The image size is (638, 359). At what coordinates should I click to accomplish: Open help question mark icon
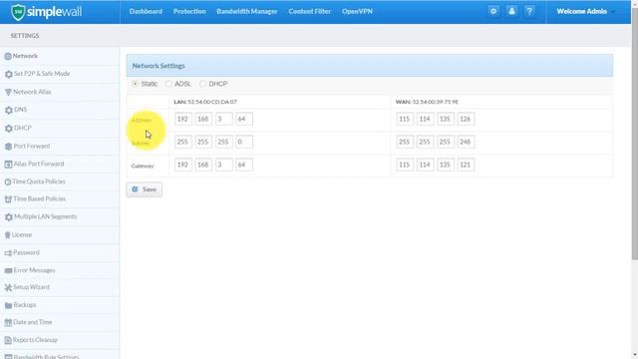[529, 11]
